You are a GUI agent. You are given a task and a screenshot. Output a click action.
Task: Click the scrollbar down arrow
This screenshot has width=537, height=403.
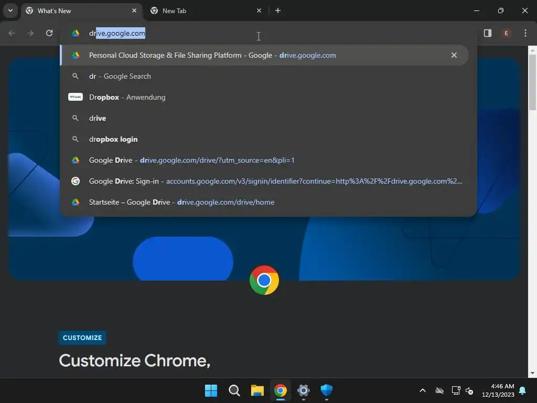pos(532,373)
